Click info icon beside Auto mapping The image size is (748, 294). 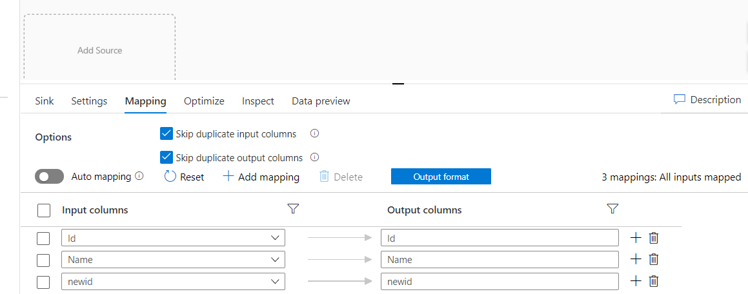point(139,176)
